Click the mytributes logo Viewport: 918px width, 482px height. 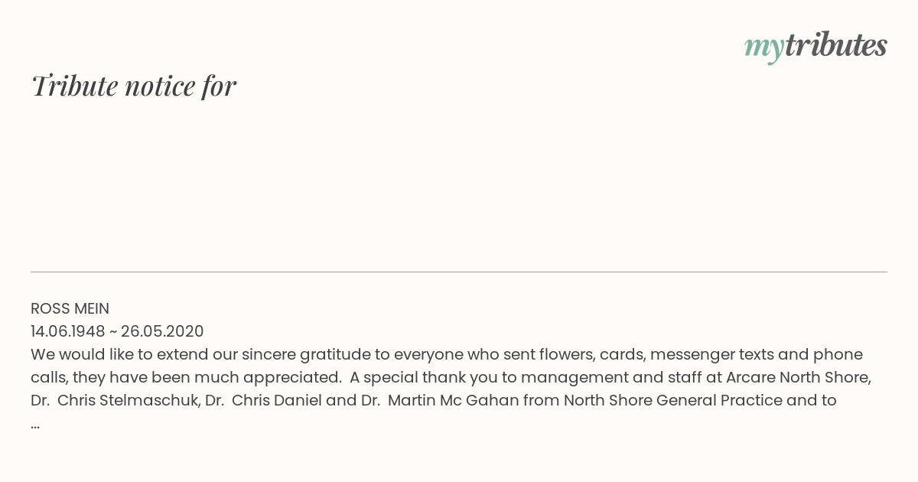click(x=815, y=47)
